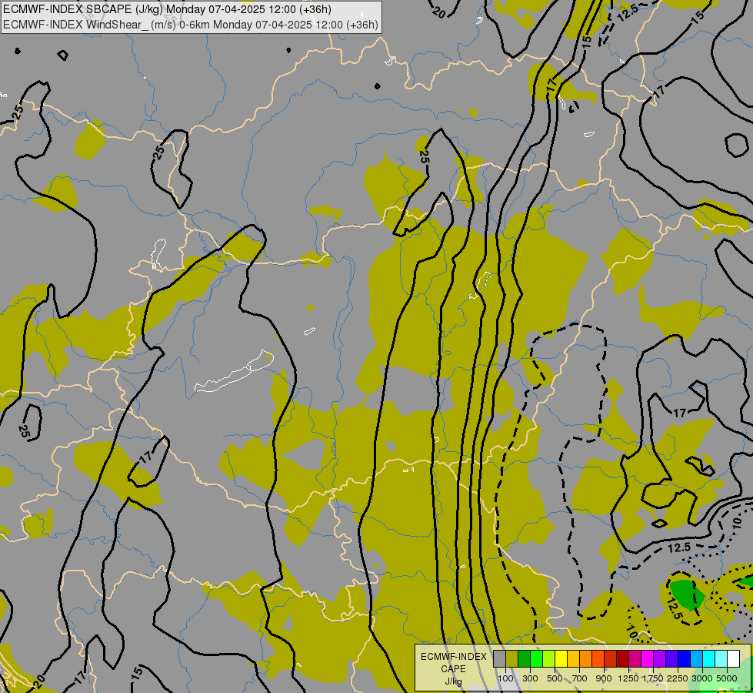Click the "1250" legend value
This screenshot has width=753, height=693.
[x=628, y=678]
